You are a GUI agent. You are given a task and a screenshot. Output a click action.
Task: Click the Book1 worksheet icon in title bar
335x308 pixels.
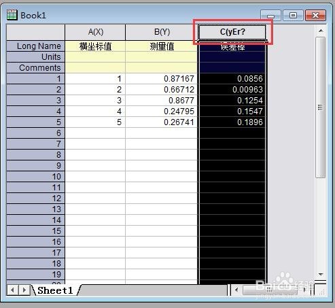[12, 15]
